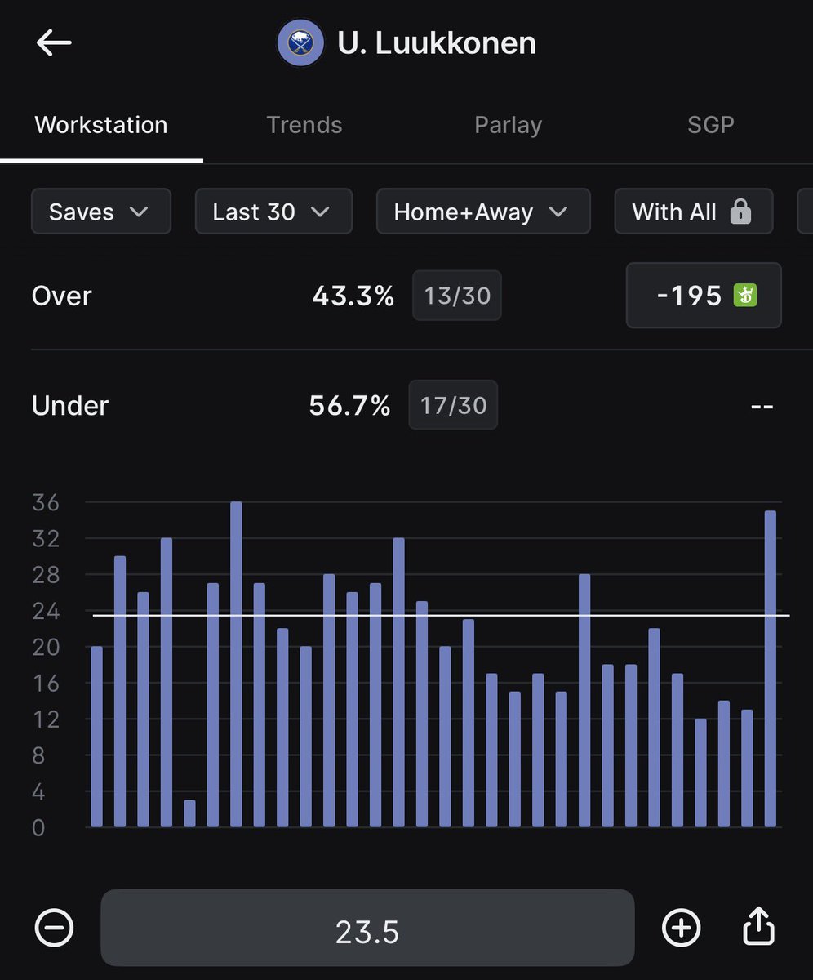This screenshot has height=980, width=813.
Task: Tap the 24 y-axis label
Action: click(x=47, y=611)
